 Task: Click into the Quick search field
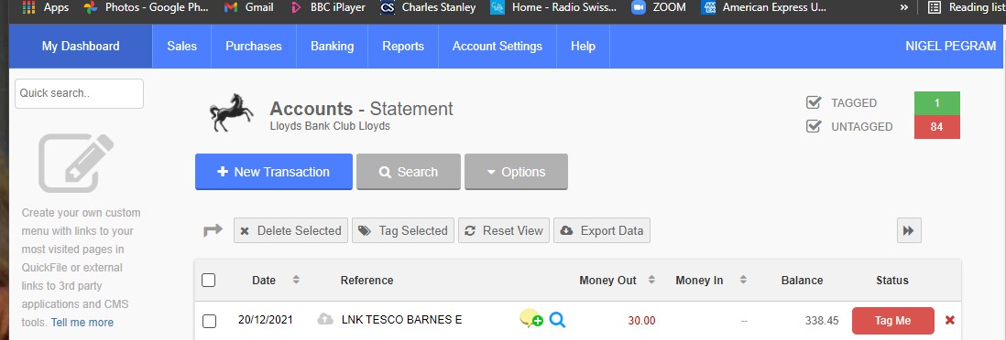pos(79,93)
